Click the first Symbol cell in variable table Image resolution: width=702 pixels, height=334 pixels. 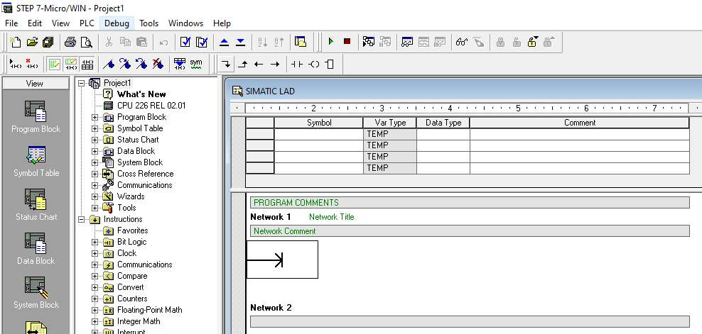[x=318, y=134]
